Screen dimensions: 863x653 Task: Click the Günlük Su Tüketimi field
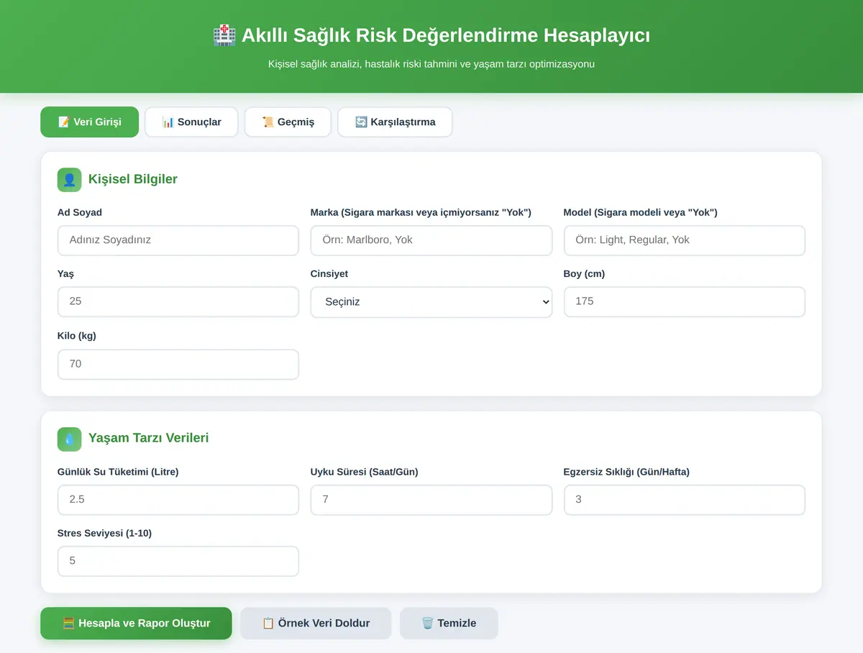tap(178, 500)
